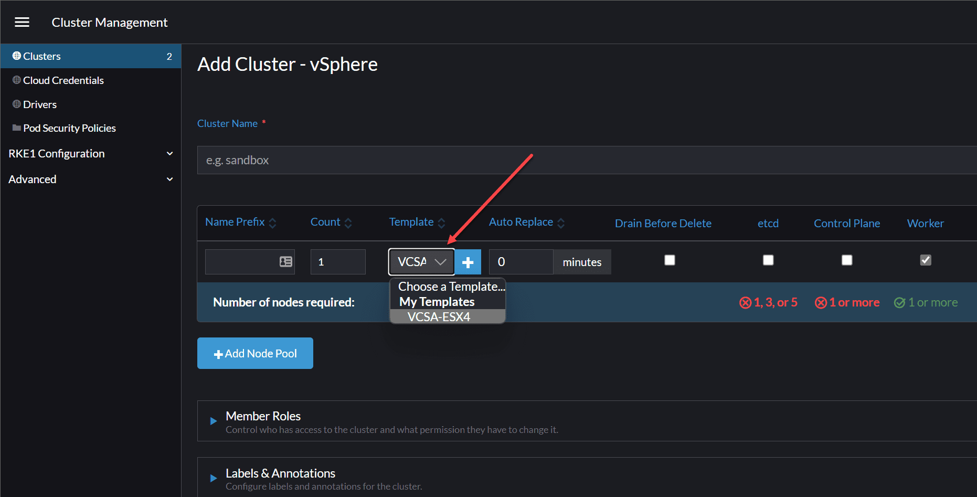
Task: Add a new template with plus button
Action: [x=468, y=262]
